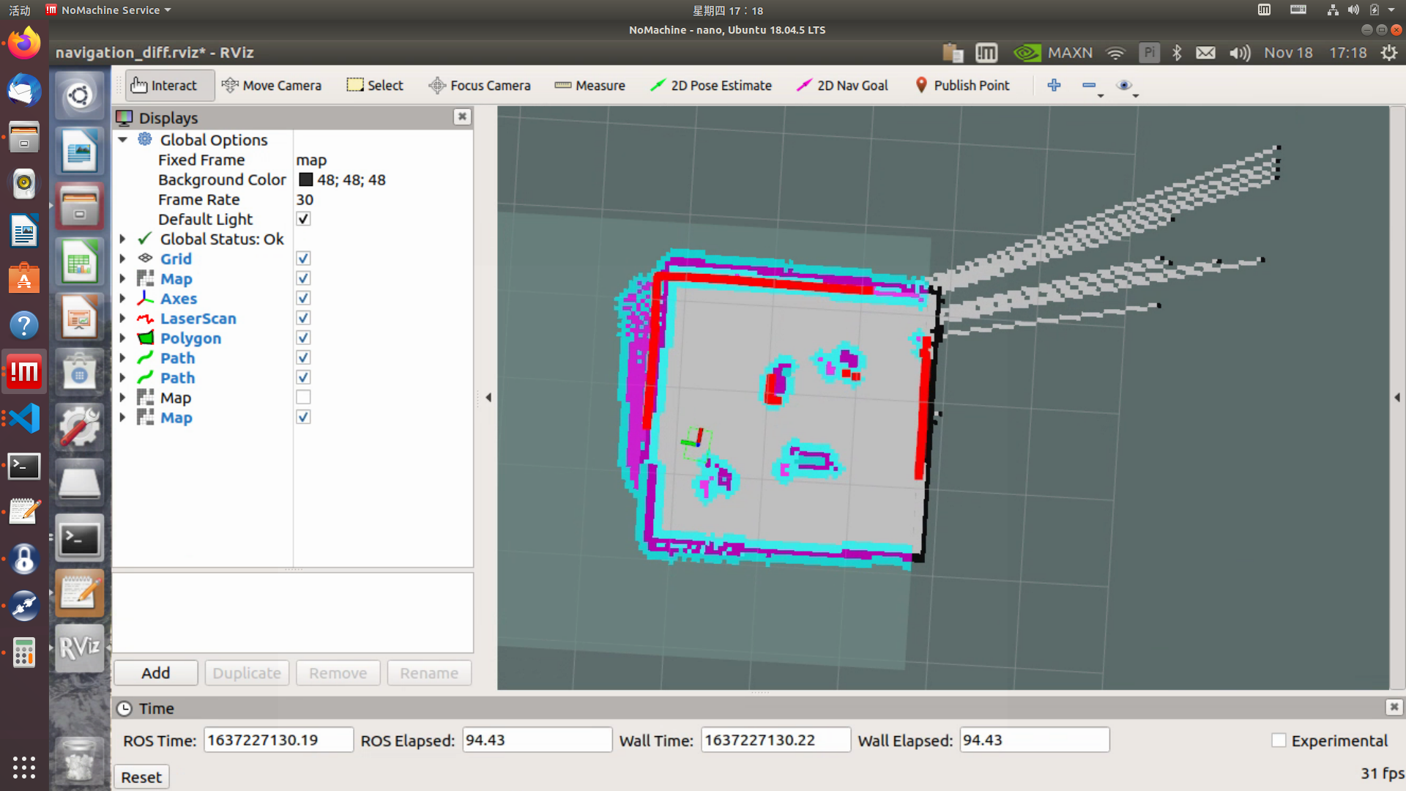Activate the 2D Pose Estimate tool

tap(711, 86)
